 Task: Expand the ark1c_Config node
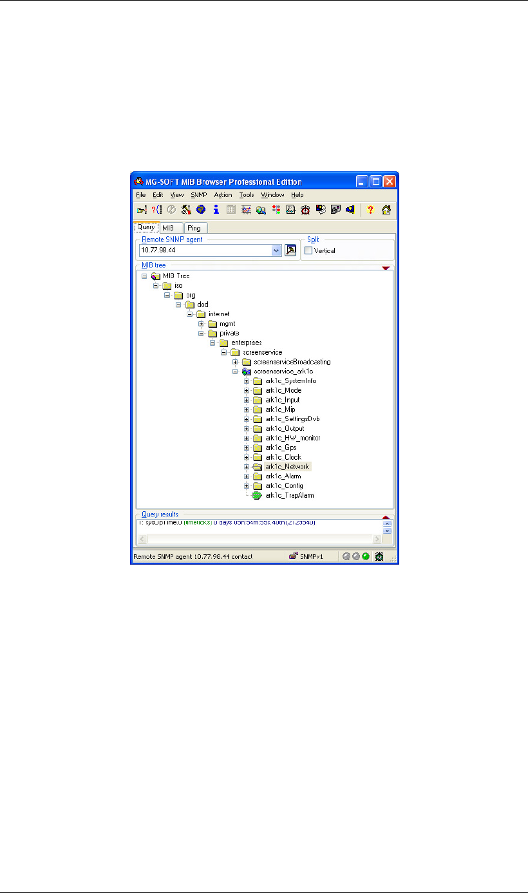click(x=247, y=485)
